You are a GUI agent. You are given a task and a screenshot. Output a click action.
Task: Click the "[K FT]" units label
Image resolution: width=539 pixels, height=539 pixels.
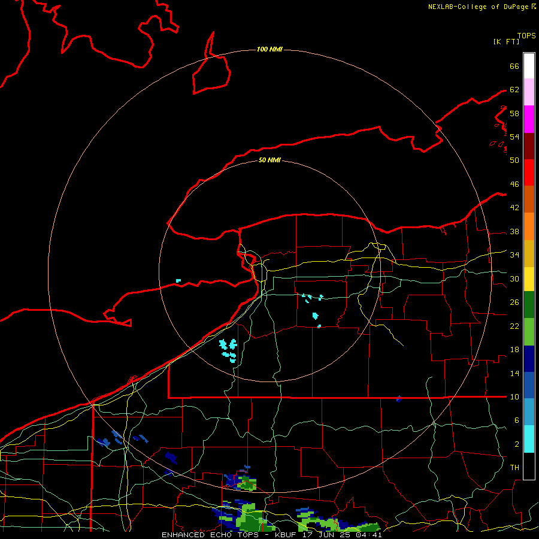[506, 41]
